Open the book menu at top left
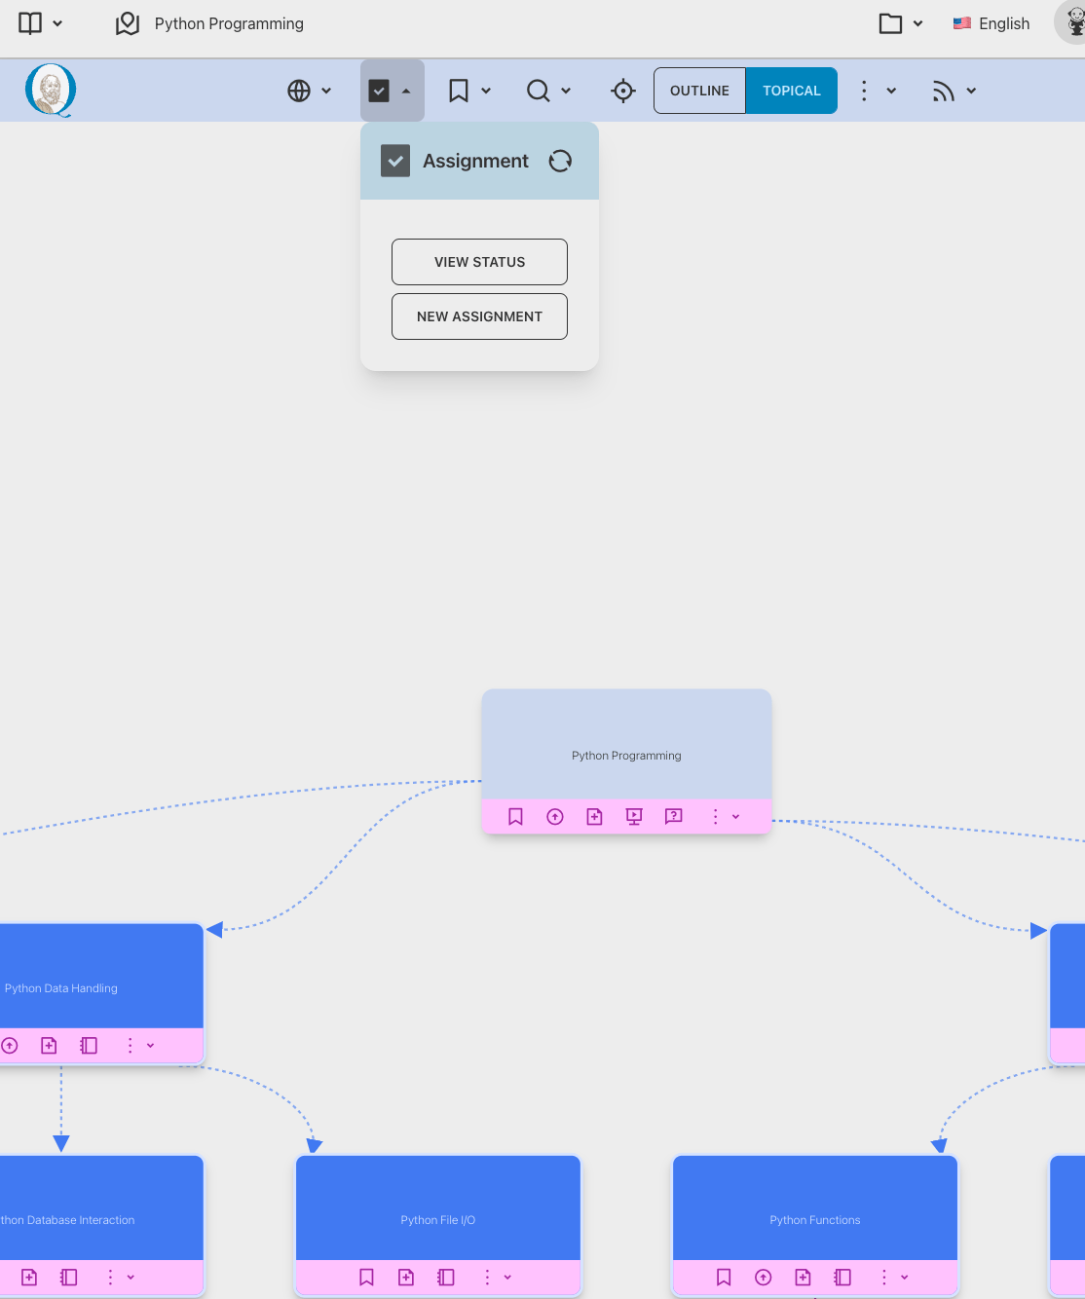 [x=41, y=23]
